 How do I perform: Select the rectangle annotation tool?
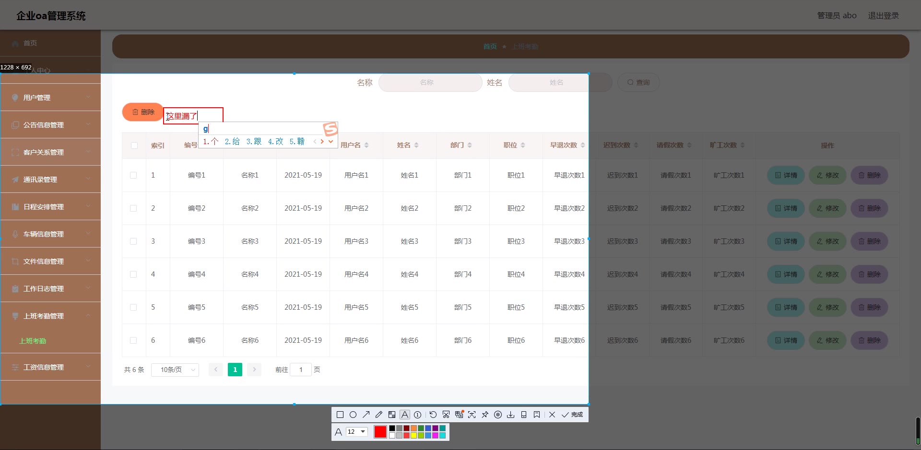[340, 415]
